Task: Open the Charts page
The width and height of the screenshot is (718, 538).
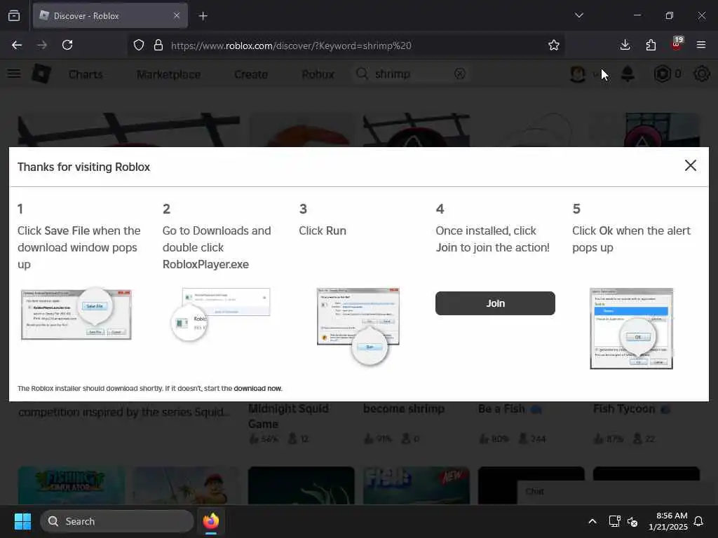Action: pyautogui.click(x=86, y=74)
